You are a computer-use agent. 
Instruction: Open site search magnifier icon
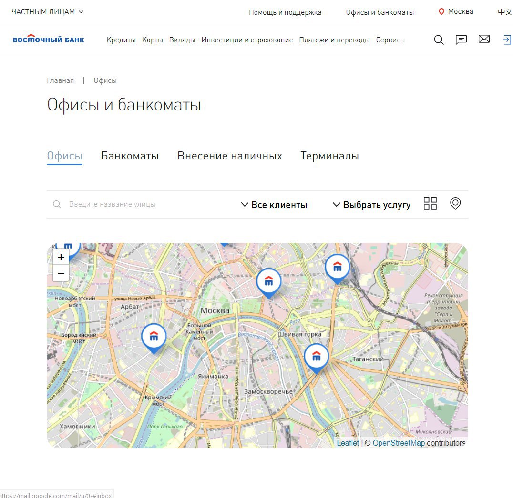[x=439, y=40]
